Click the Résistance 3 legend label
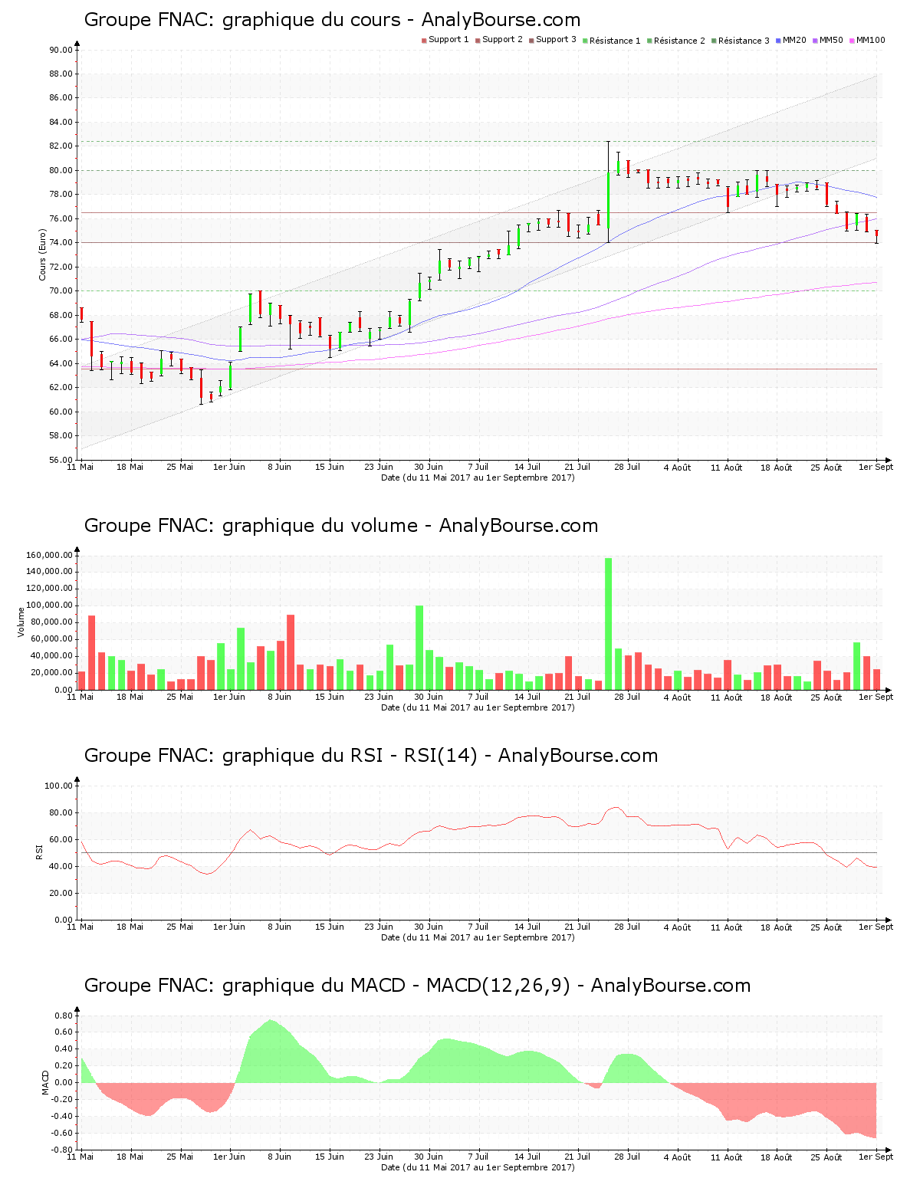This screenshot has width=920, height=1188. (x=744, y=41)
